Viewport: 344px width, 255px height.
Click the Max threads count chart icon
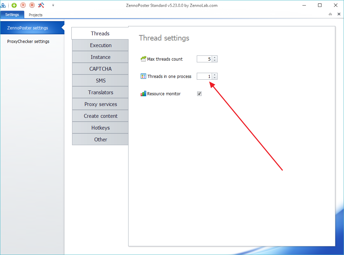143,59
